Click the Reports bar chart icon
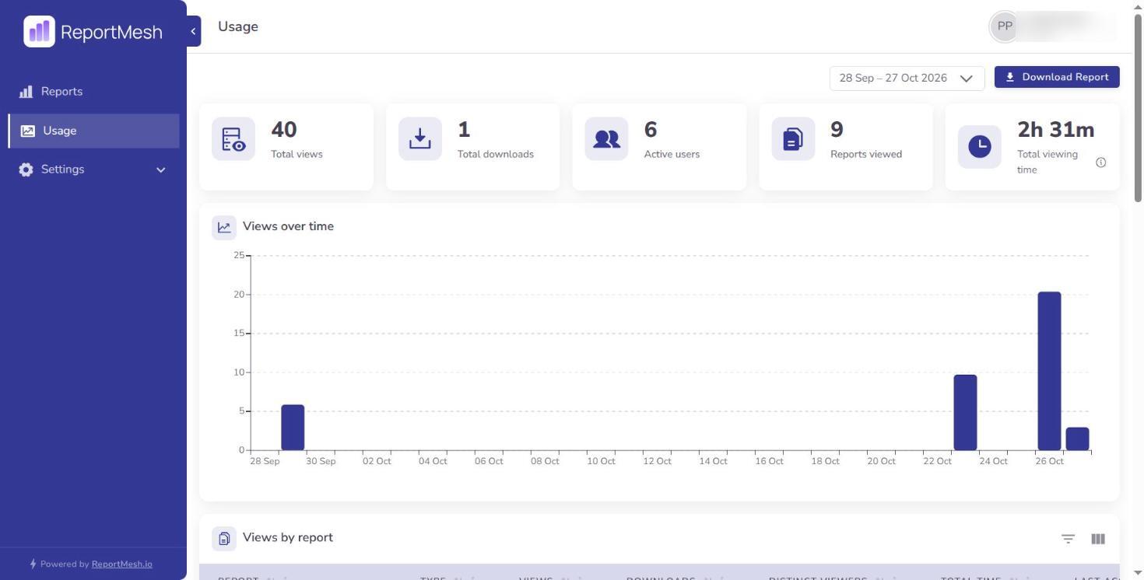This screenshot has width=1144, height=580. 26,92
